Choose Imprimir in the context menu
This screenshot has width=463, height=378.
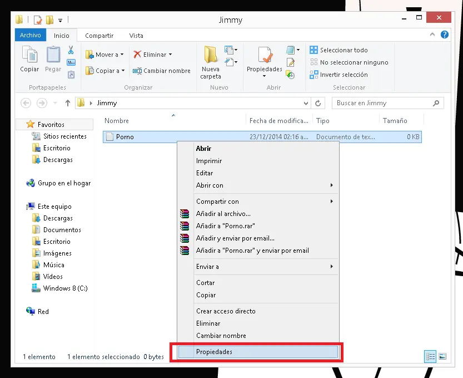(x=258, y=161)
